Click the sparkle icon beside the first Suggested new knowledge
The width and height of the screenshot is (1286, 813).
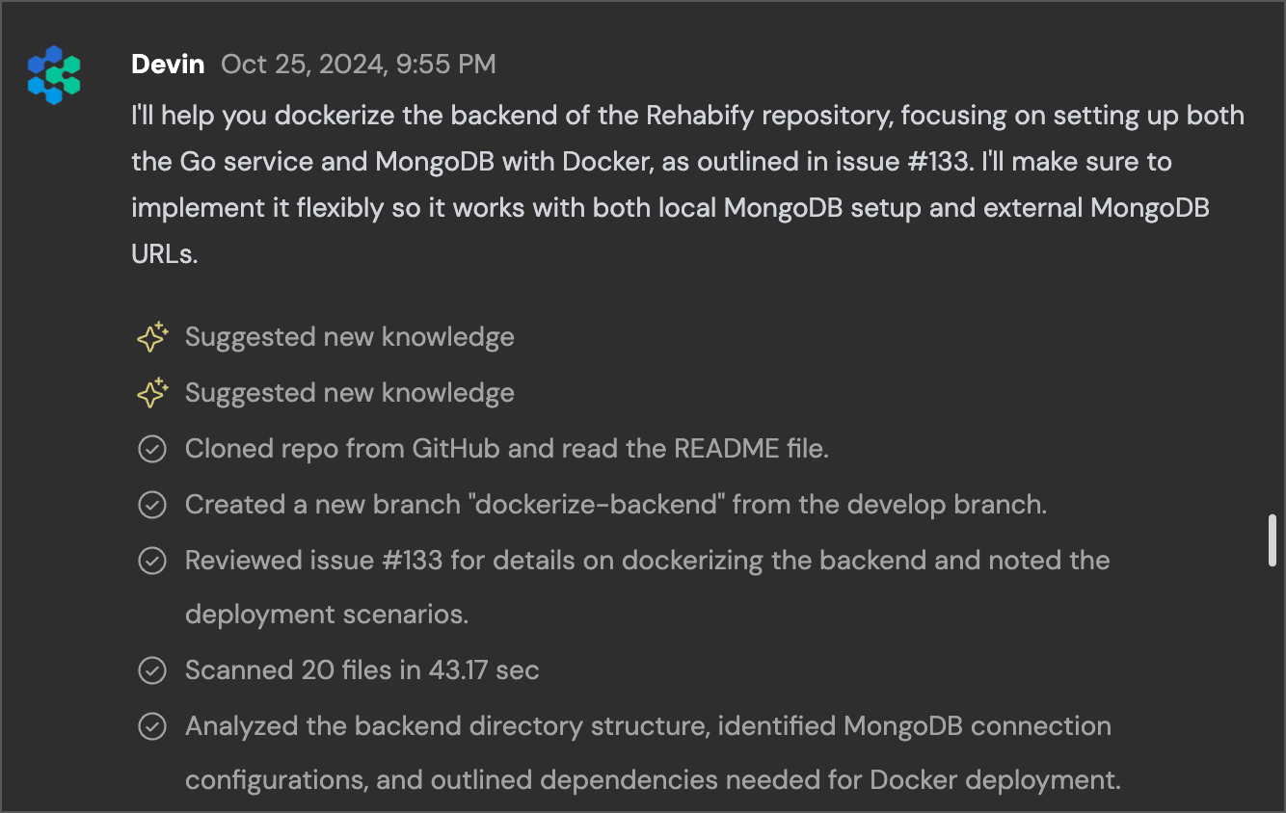coord(152,337)
